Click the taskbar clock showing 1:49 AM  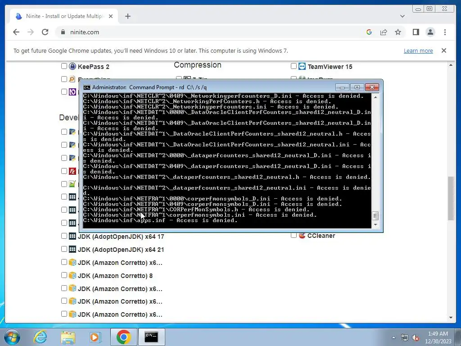point(438,337)
